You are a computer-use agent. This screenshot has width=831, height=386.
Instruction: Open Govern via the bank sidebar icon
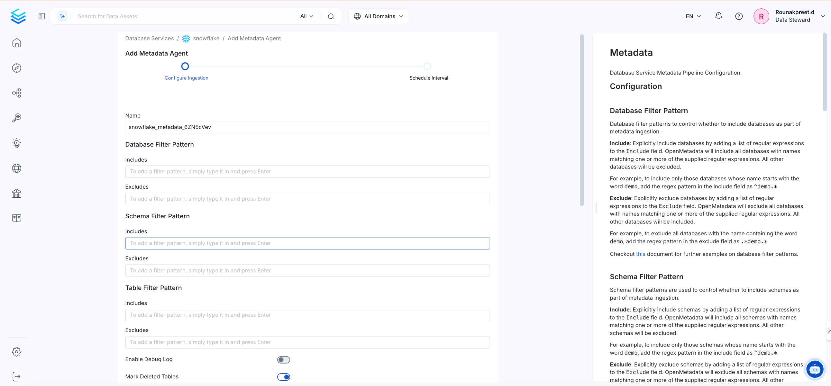tap(16, 193)
